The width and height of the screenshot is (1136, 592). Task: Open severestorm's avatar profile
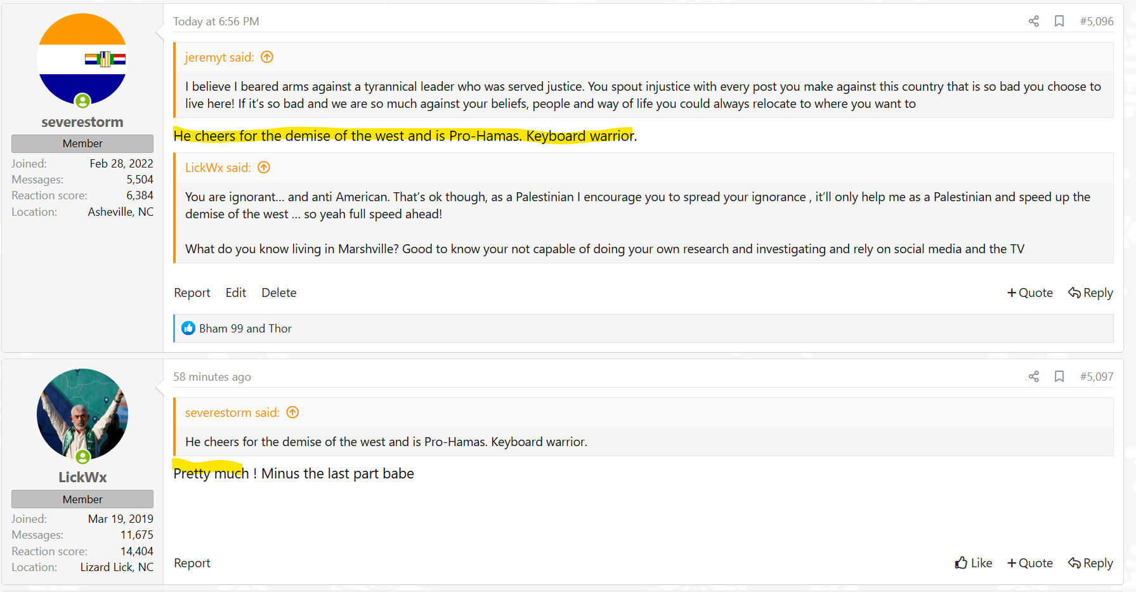click(82, 59)
